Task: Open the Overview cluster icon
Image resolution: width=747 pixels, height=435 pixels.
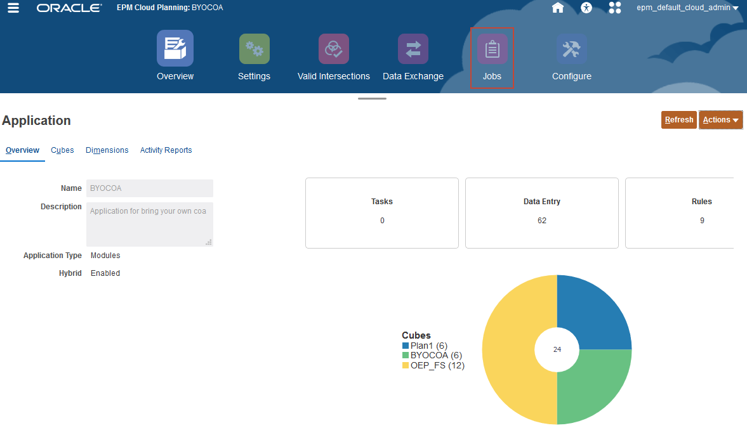Action: click(x=175, y=49)
